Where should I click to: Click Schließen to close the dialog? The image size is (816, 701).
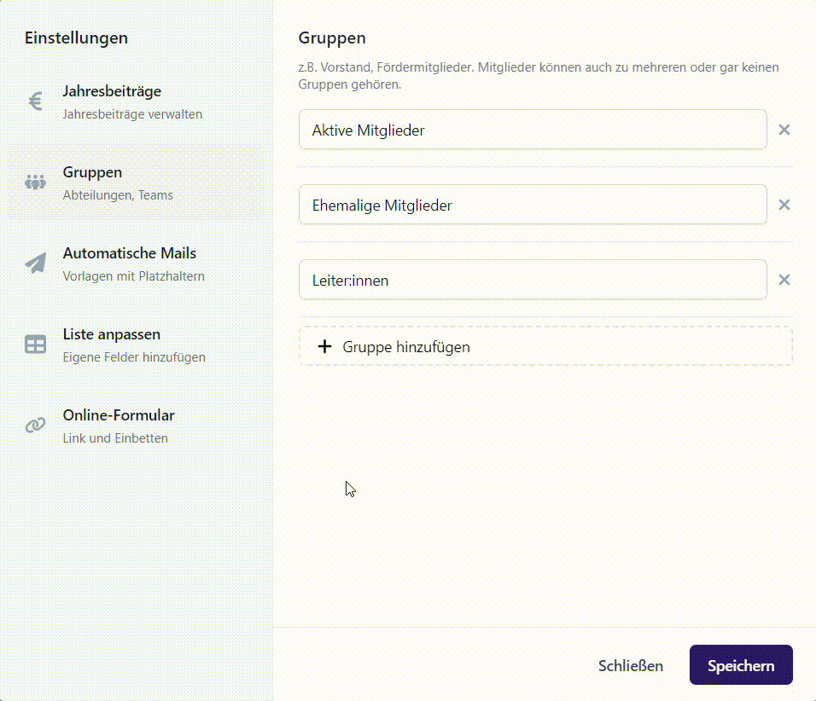(x=631, y=665)
